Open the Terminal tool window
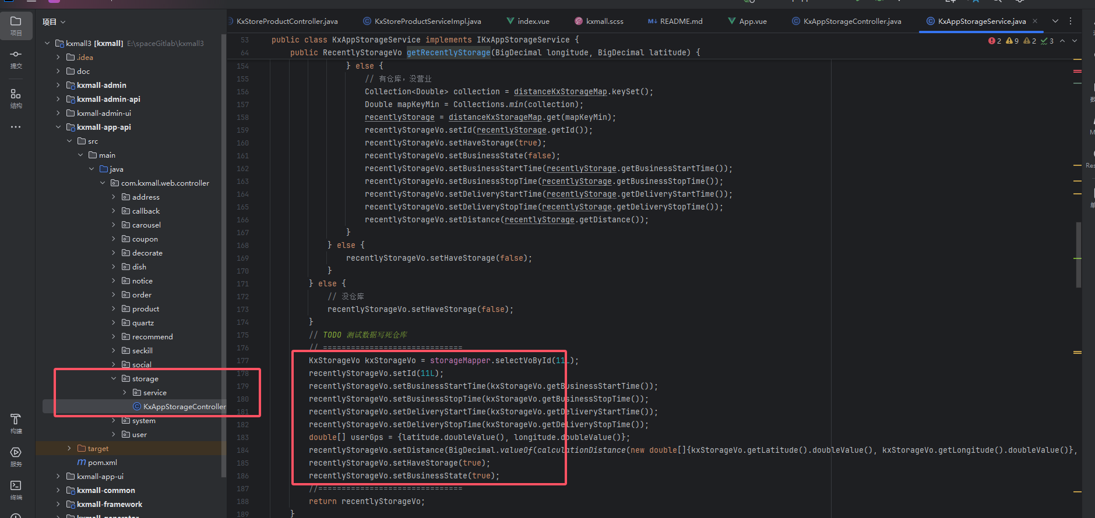 point(16,489)
